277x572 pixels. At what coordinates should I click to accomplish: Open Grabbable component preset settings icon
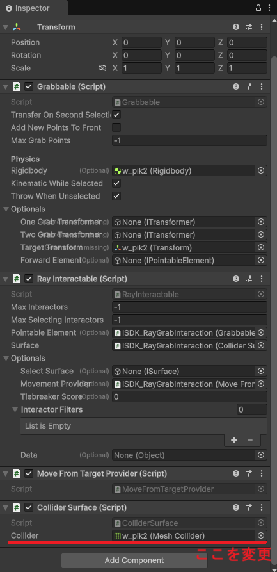[249, 86]
